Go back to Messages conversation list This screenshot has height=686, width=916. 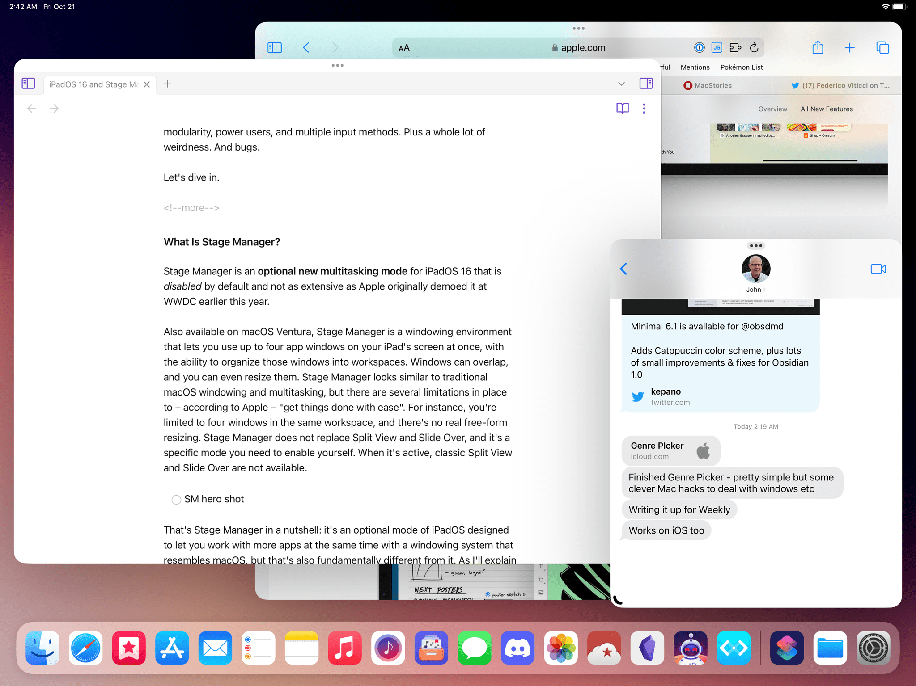[623, 269]
